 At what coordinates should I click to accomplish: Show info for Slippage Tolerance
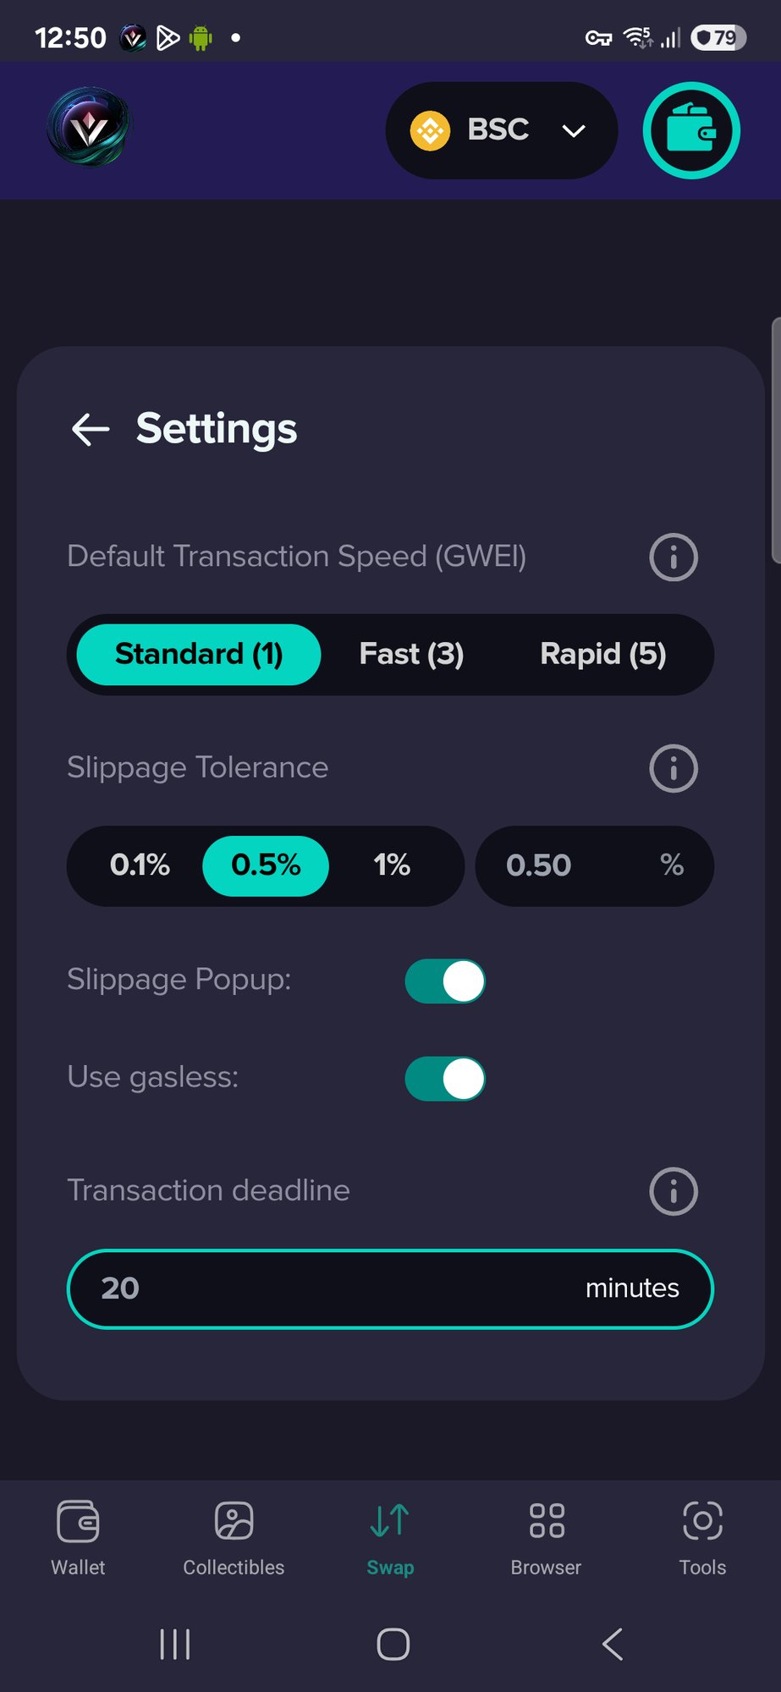pyautogui.click(x=674, y=768)
